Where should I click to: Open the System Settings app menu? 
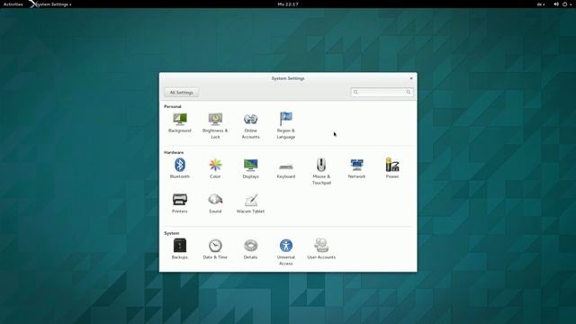(50, 4)
